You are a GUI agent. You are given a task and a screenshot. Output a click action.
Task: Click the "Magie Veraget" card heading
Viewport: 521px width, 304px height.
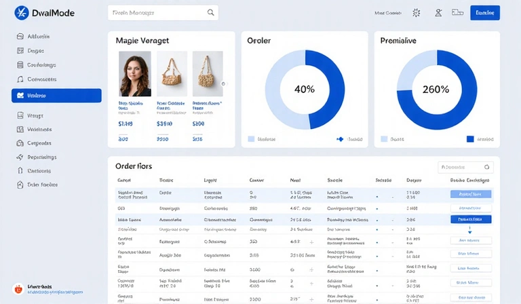pyautogui.click(x=142, y=41)
